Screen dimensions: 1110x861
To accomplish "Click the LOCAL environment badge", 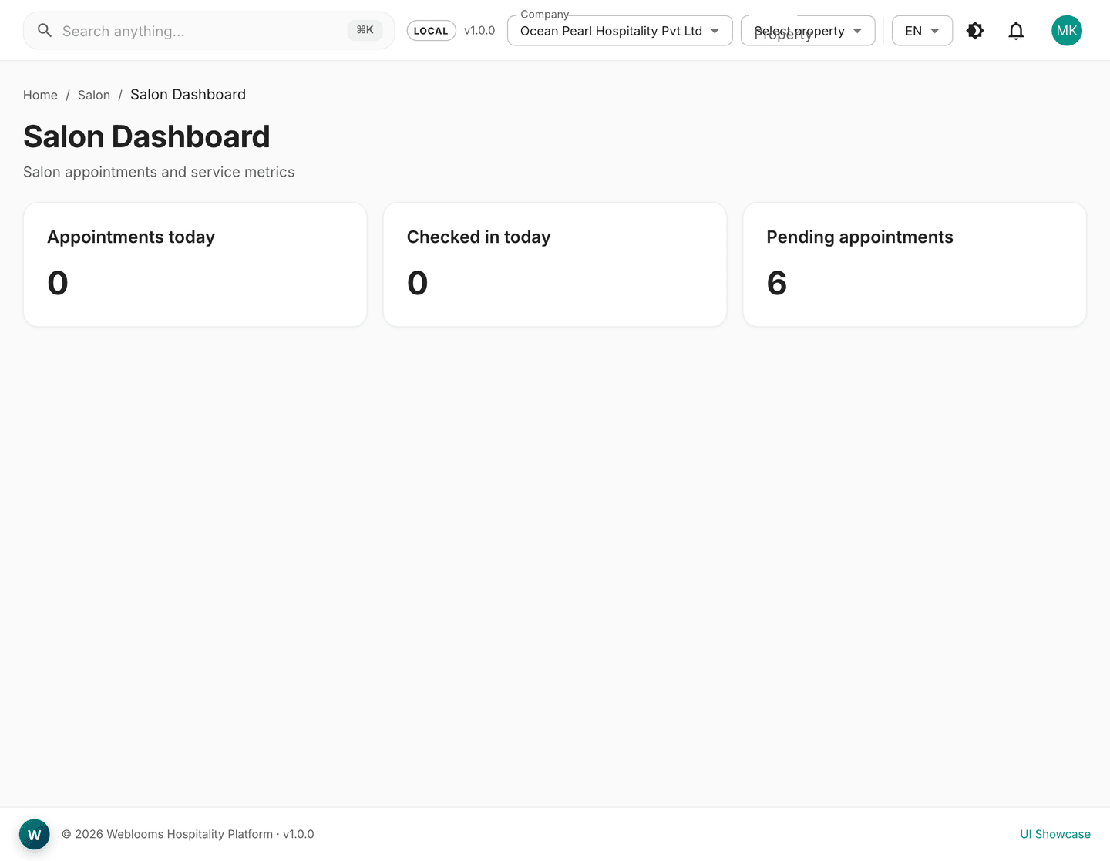I will (x=431, y=31).
